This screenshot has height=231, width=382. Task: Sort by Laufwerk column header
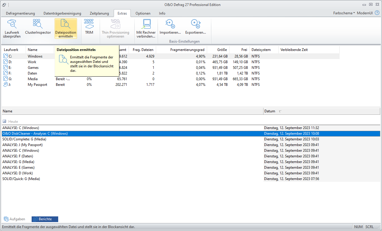14,50
